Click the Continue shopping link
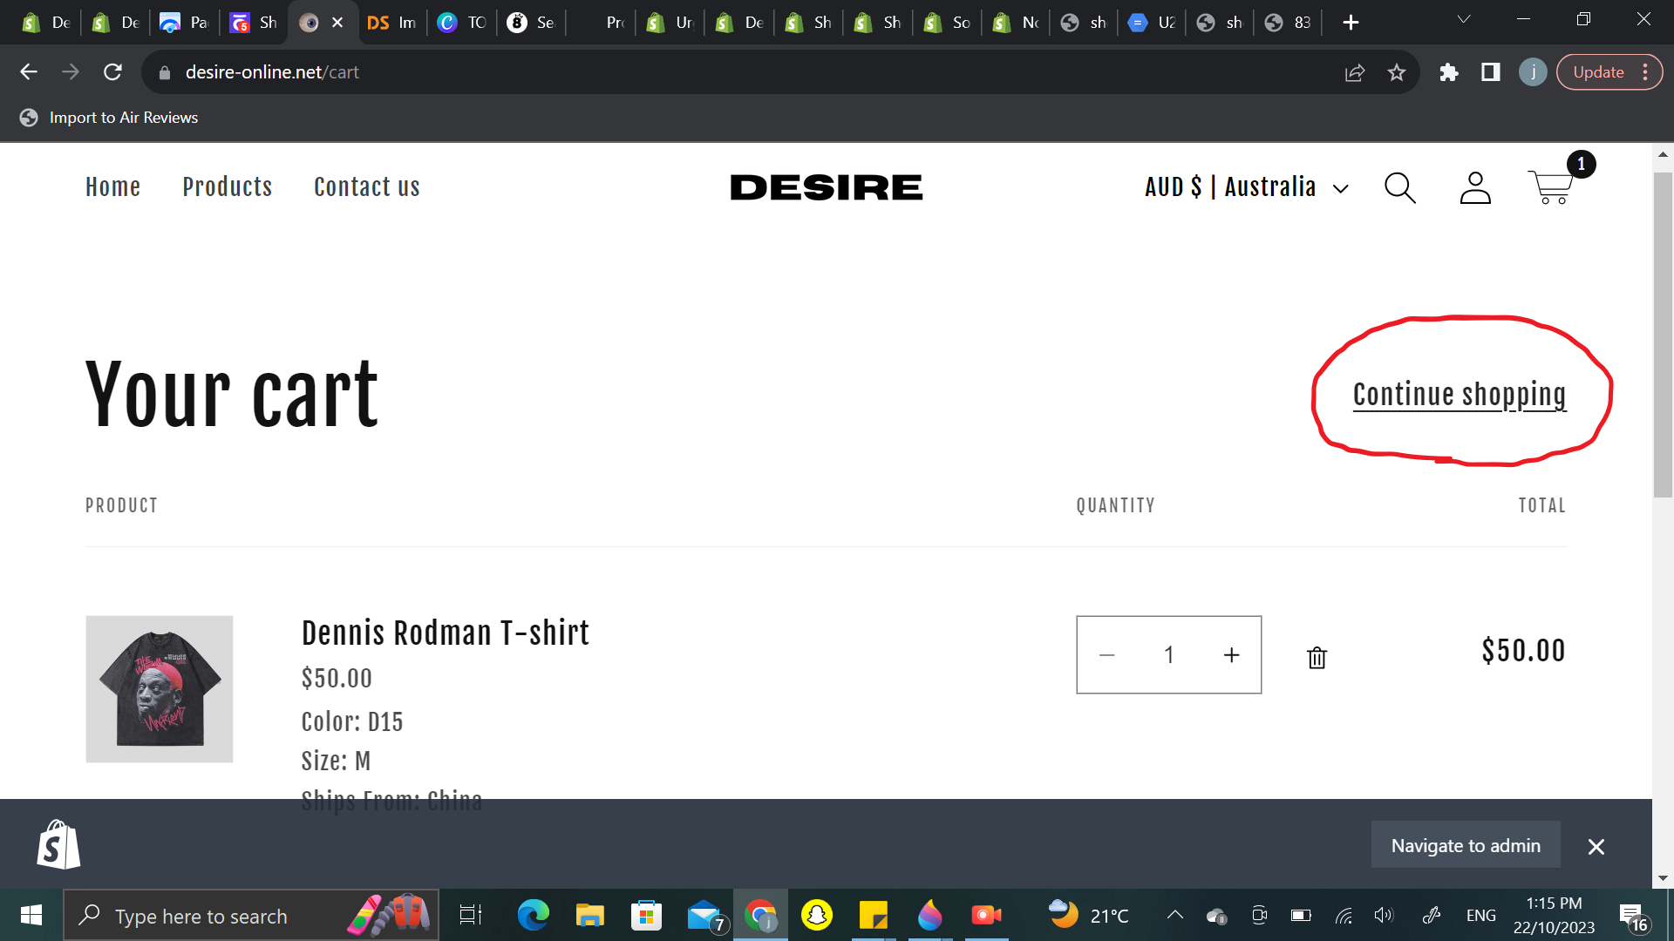1674x941 pixels. coord(1460,395)
